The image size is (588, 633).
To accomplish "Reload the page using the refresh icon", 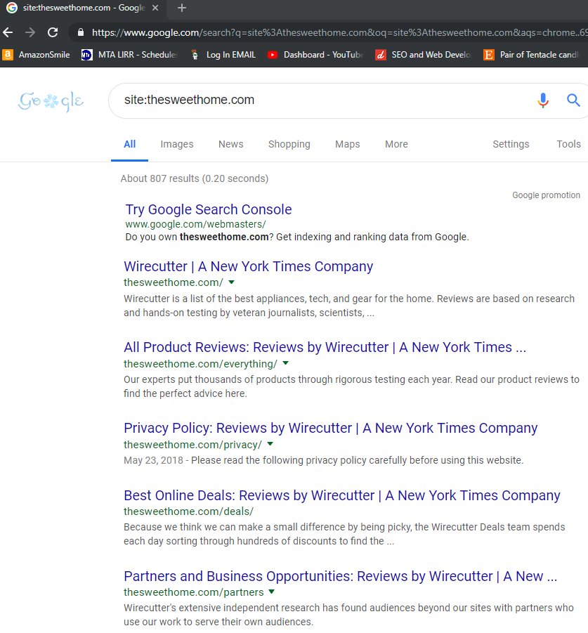I will 52,32.
